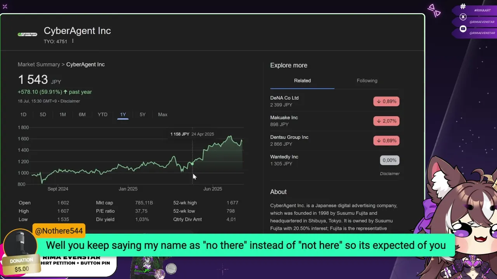Click the P/E ratio value 37,75
497x279 pixels.
pyautogui.click(x=141, y=211)
